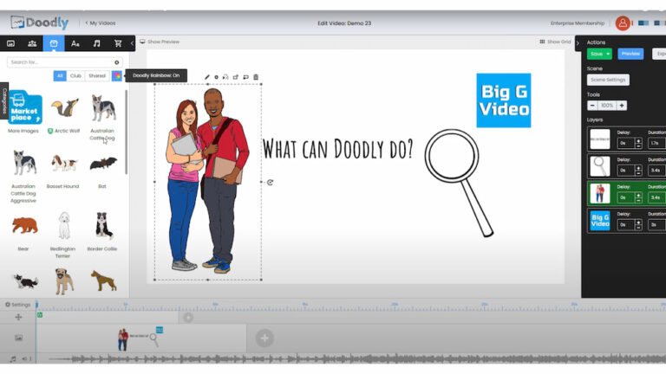Viewport: 666px width, 374px height.
Task: Open the Sounds music note tab
Action: pyautogui.click(x=96, y=42)
